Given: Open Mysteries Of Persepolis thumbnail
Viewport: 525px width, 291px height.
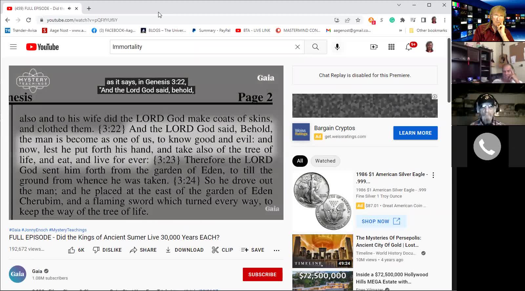Looking at the screenshot, I should tap(323, 251).
